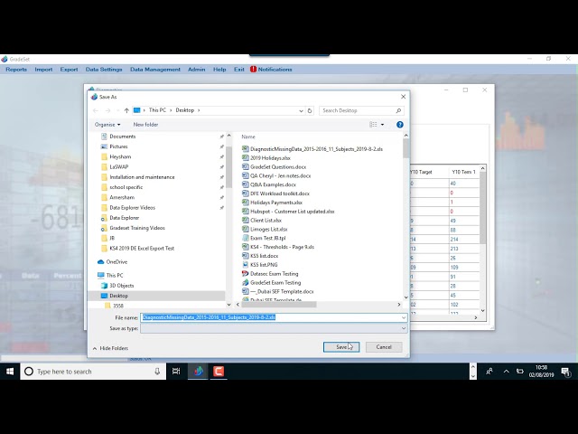Click the Back navigation arrow
578x434 pixels.
pos(96,110)
